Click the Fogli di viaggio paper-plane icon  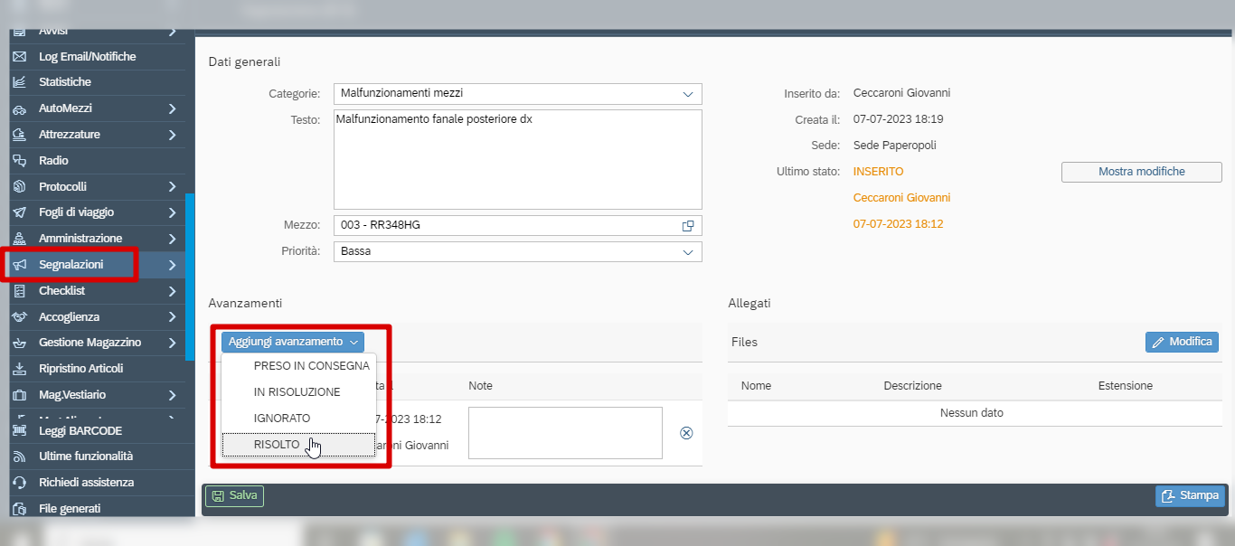pos(19,212)
